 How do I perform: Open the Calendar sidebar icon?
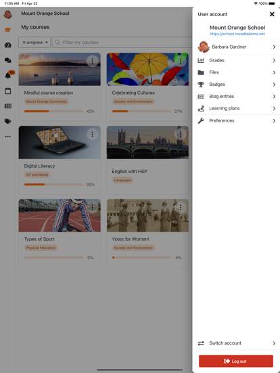tap(8, 91)
